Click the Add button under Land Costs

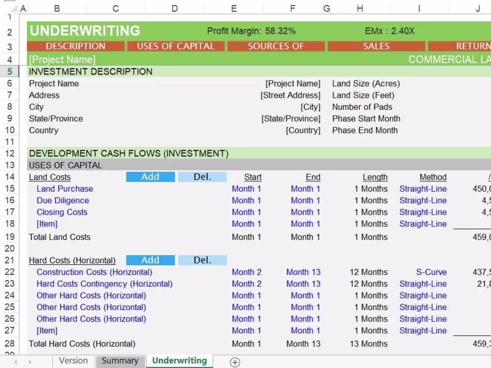click(x=150, y=177)
